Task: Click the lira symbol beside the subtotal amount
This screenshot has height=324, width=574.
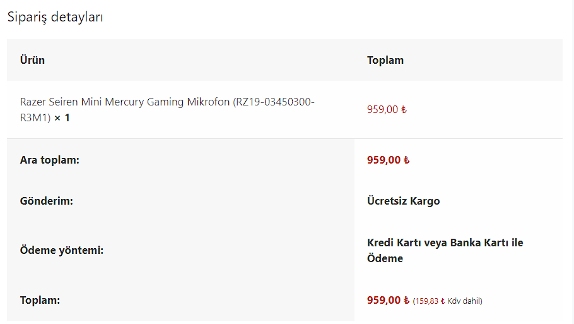Action: point(406,160)
